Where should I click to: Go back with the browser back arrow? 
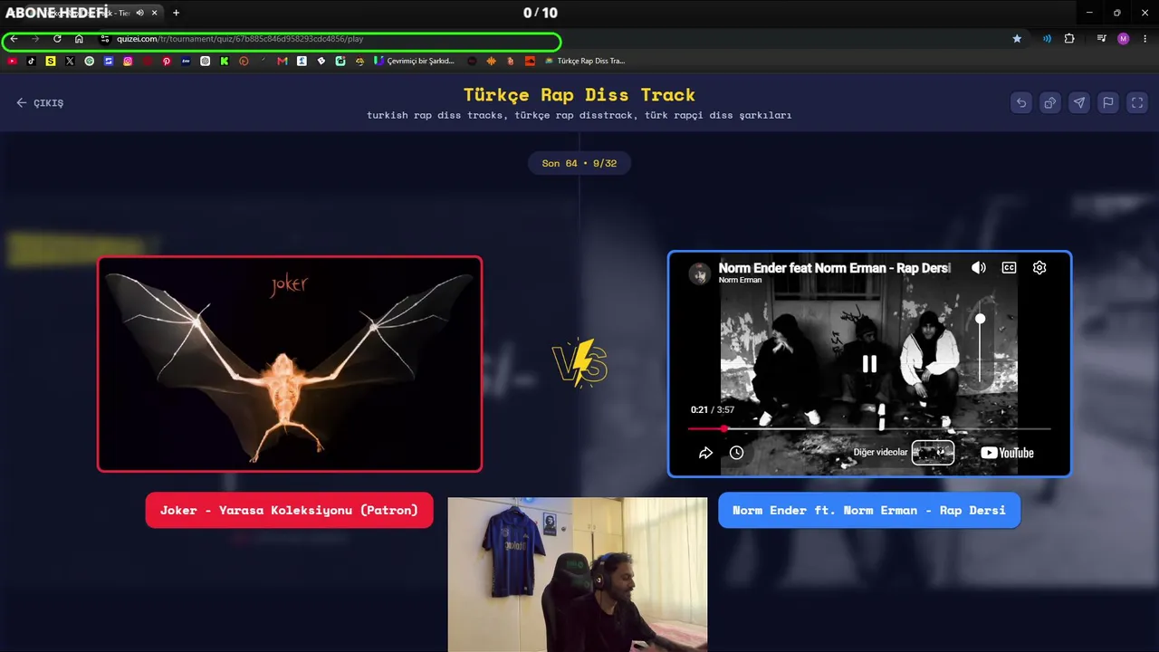pyautogui.click(x=14, y=39)
